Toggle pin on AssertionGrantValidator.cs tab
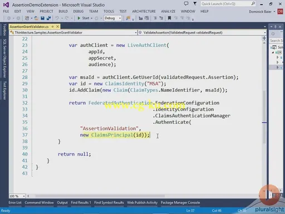This screenshot has width=285, height=214. click(52, 27)
